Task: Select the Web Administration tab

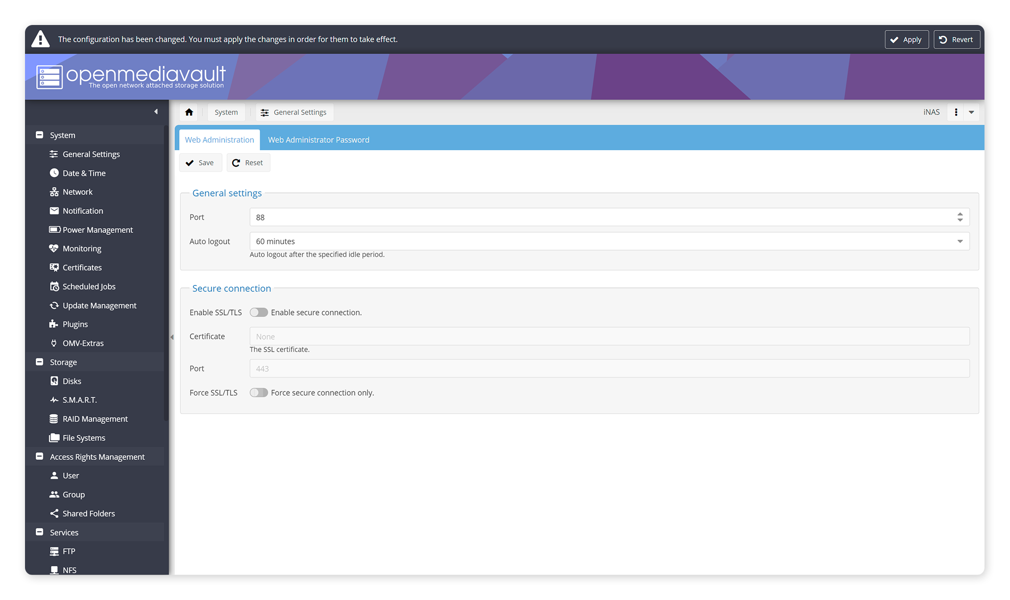Action: coord(219,140)
